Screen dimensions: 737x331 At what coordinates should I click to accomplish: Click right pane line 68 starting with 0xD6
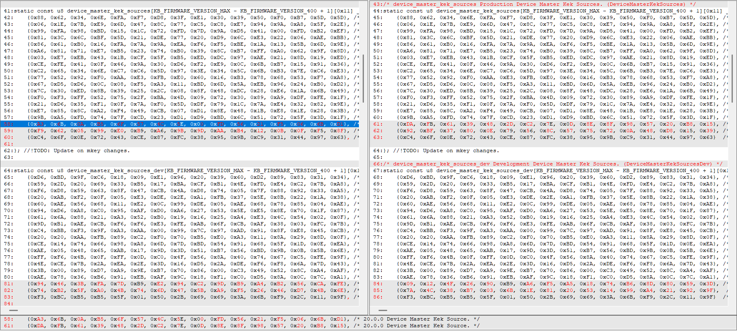549,177
